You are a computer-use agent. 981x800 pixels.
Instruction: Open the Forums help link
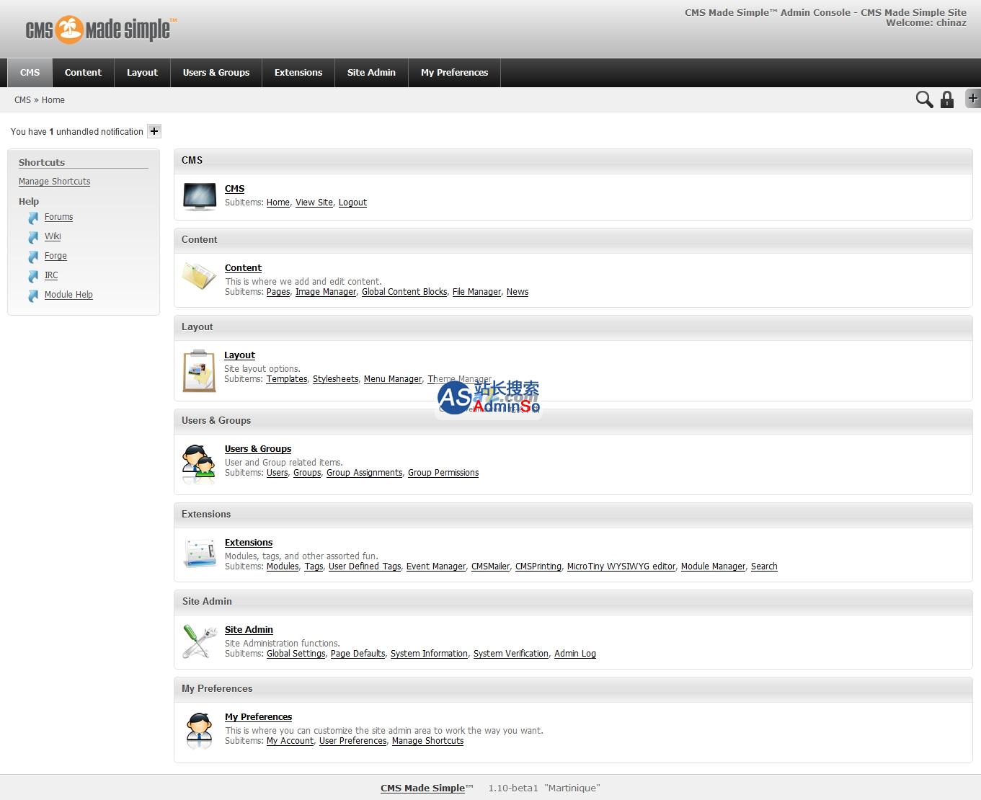point(58,217)
